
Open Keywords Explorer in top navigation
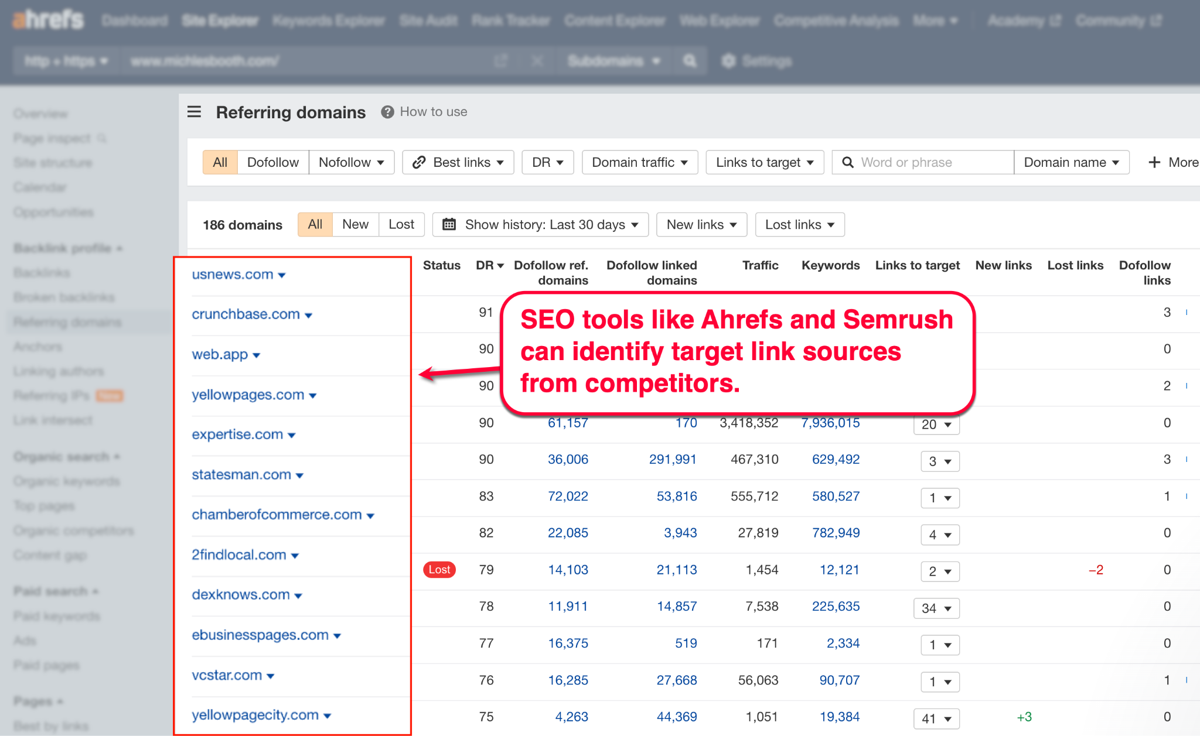click(328, 20)
